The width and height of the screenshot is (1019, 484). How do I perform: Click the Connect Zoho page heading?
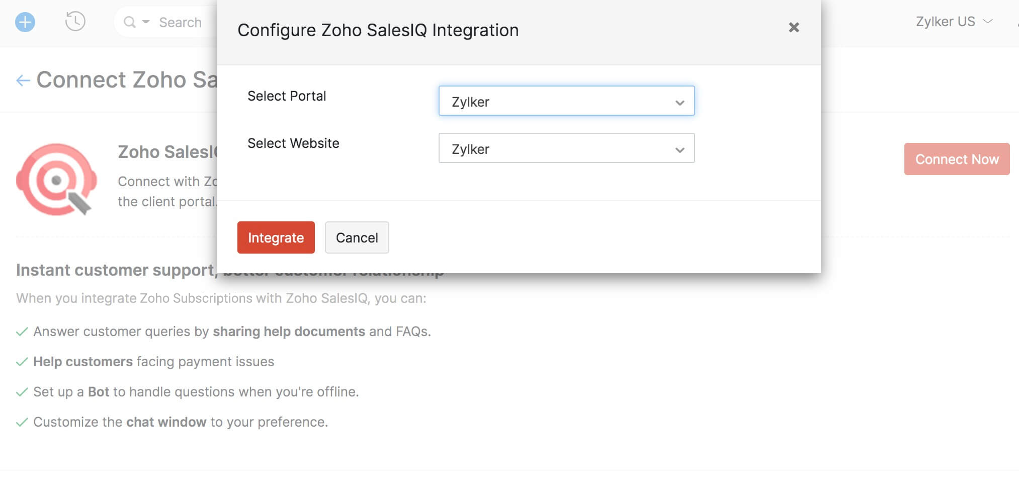pos(126,79)
